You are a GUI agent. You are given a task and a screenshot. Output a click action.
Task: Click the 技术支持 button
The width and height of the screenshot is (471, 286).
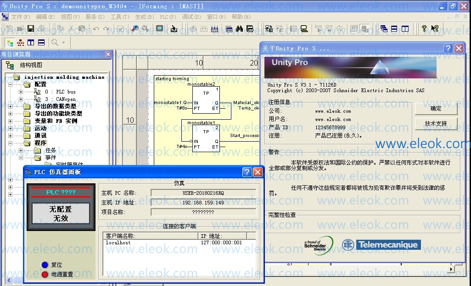436,123
